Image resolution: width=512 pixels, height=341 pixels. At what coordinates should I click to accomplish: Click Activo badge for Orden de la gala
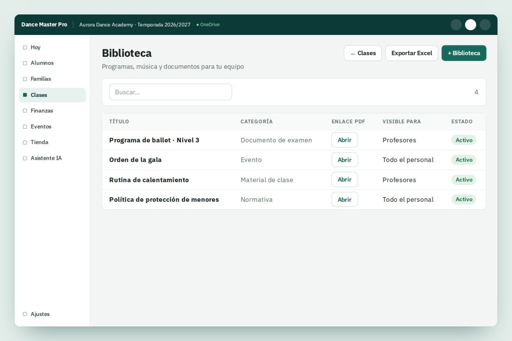pyautogui.click(x=463, y=160)
